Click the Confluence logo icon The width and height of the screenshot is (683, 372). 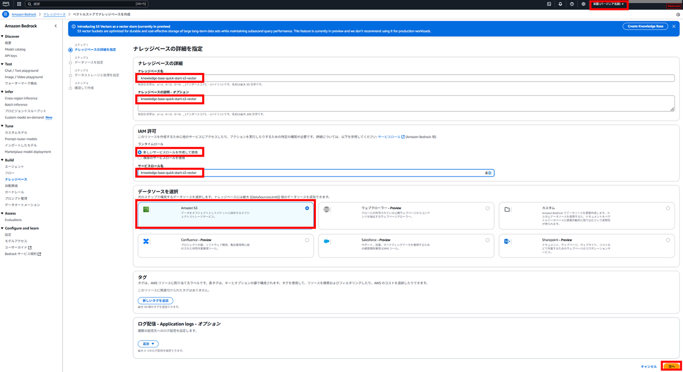click(x=146, y=241)
